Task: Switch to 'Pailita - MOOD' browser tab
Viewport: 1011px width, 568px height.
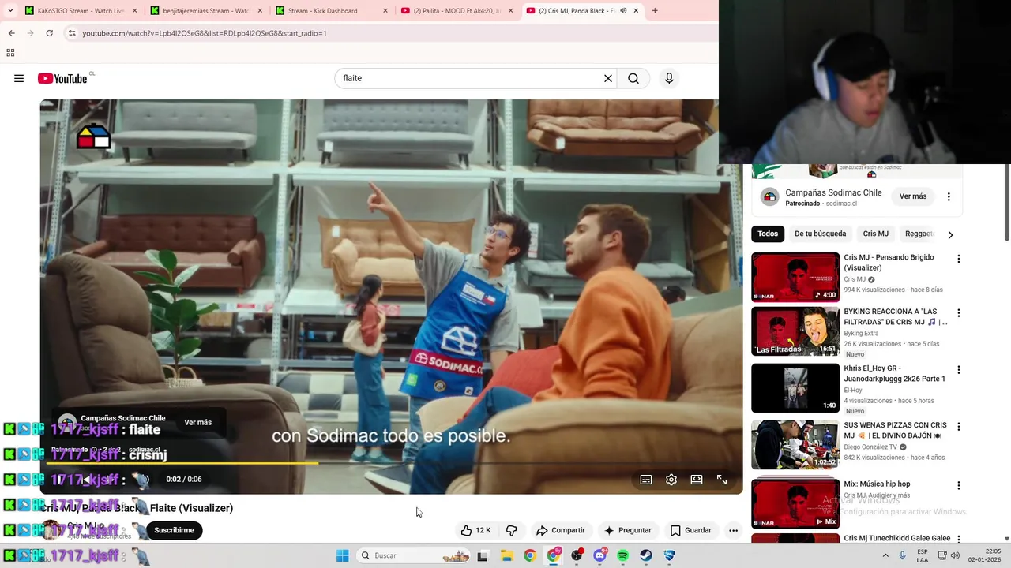Action: point(457,11)
